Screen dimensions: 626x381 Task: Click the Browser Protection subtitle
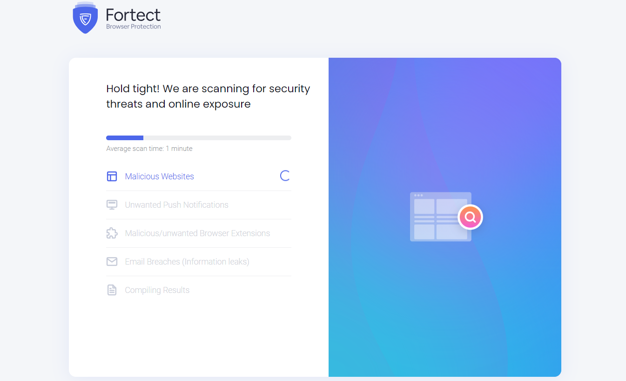(x=133, y=27)
